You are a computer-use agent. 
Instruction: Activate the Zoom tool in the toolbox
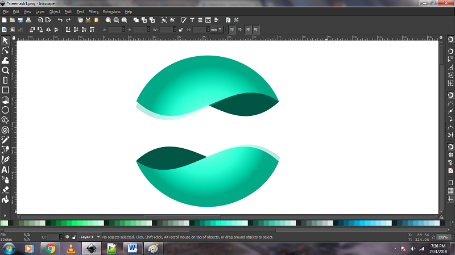(x=5, y=70)
